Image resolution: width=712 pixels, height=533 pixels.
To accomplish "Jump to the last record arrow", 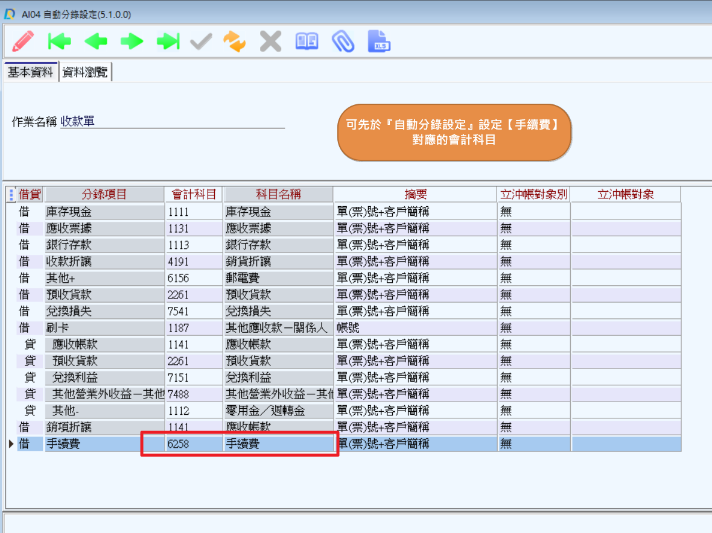I will (168, 42).
